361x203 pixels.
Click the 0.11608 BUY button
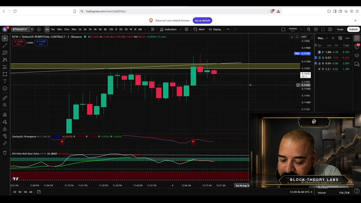(41, 43)
